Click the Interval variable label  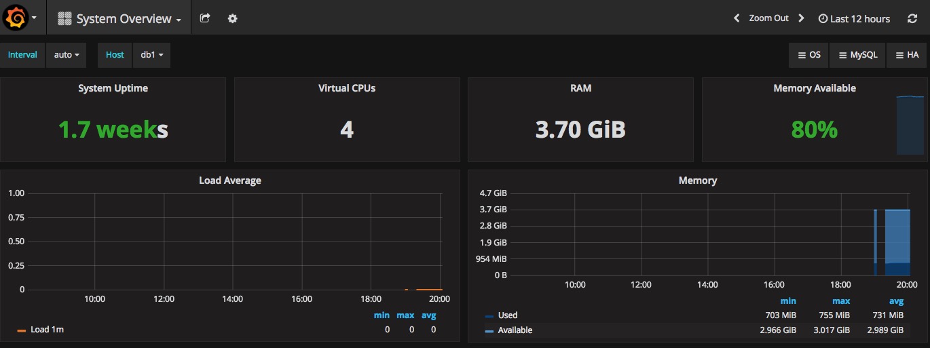coord(22,55)
